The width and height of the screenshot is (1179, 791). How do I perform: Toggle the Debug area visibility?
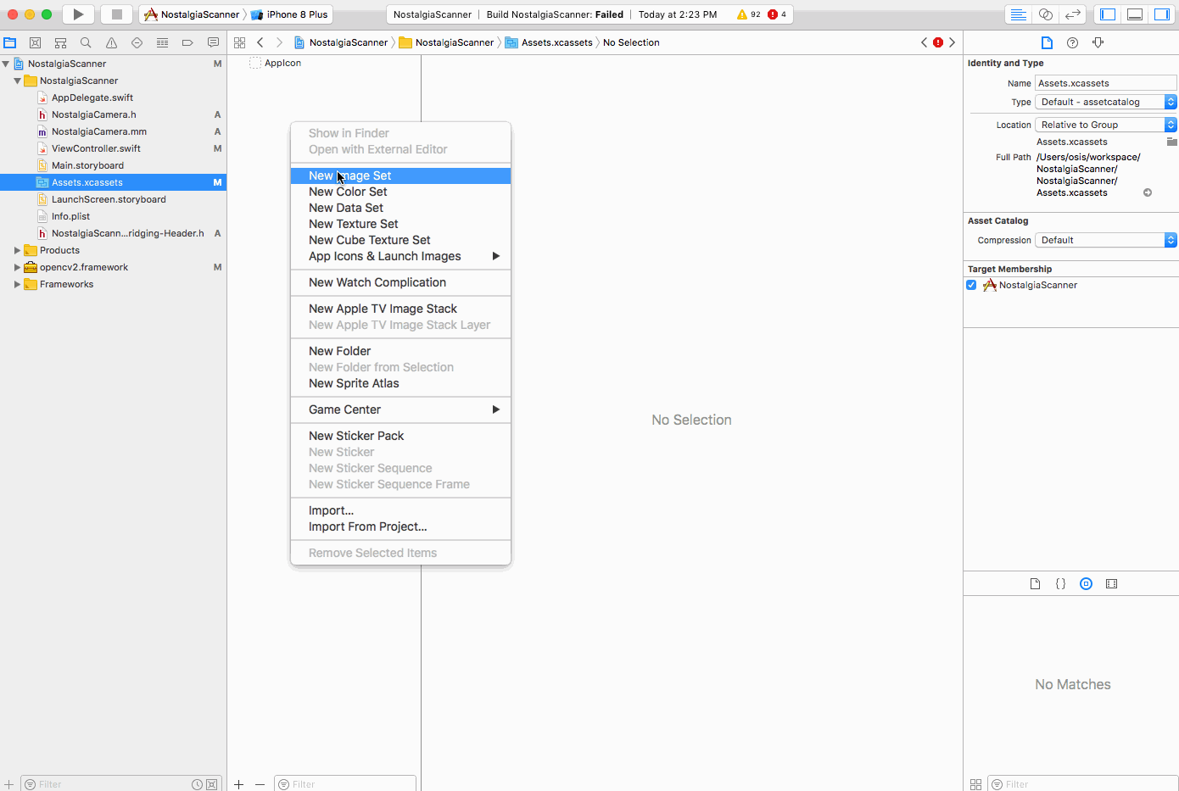pyautogui.click(x=1135, y=14)
